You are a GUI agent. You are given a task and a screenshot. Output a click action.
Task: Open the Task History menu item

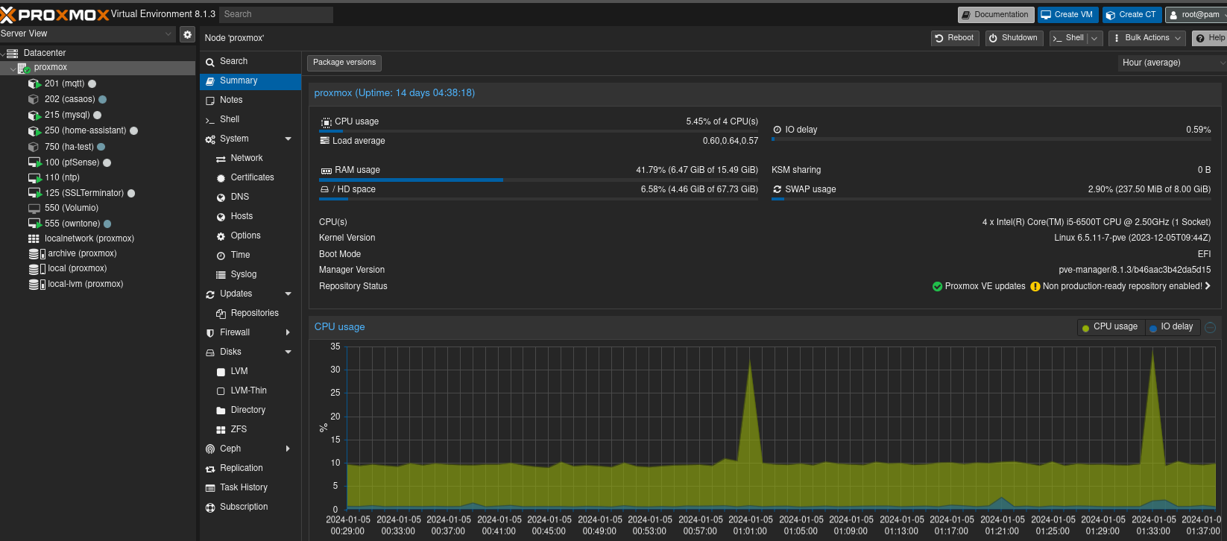pyautogui.click(x=243, y=487)
